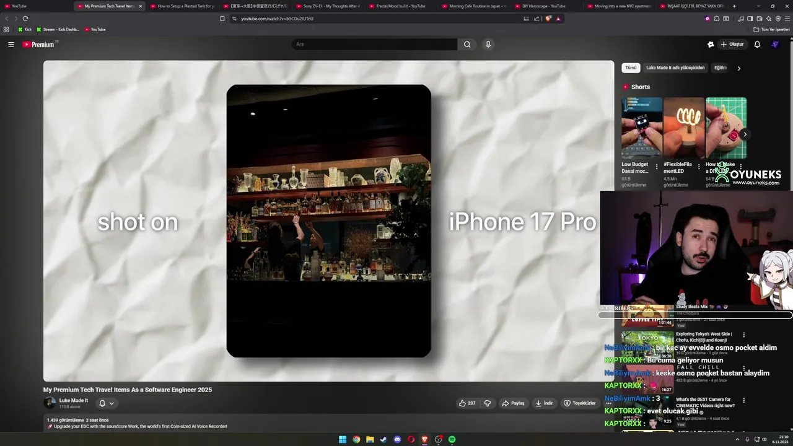793x446 pixels.
Task: Open browser apps grid icon in bookmarks bar
Action: coord(6,30)
